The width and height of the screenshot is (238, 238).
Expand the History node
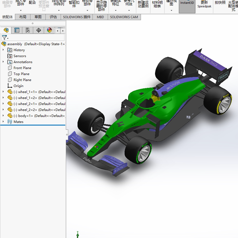coord(3,50)
